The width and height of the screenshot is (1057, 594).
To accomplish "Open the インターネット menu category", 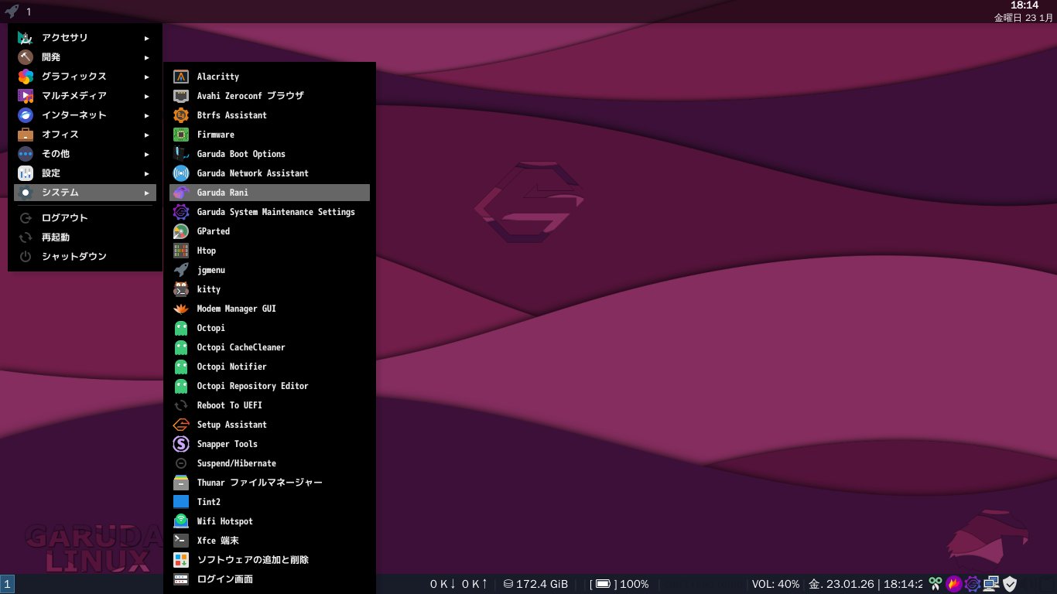I will 84,115.
